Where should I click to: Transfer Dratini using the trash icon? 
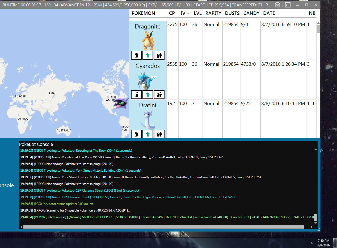pos(136,134)
